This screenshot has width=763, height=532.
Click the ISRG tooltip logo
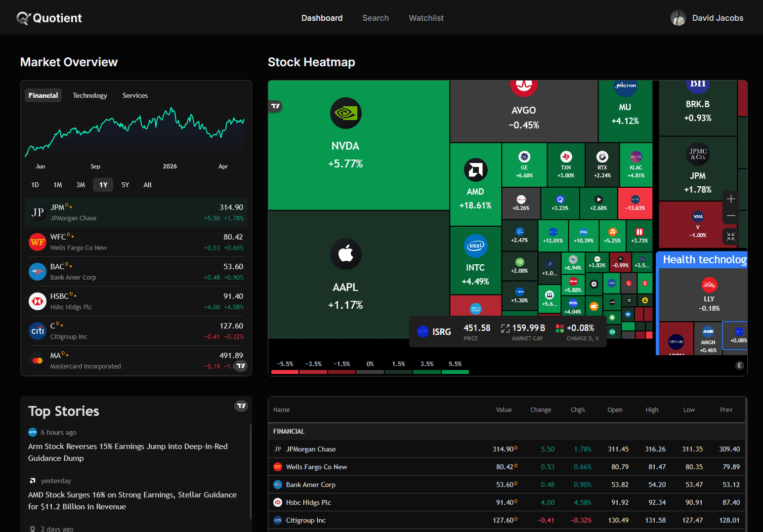(x=423, y=331)
